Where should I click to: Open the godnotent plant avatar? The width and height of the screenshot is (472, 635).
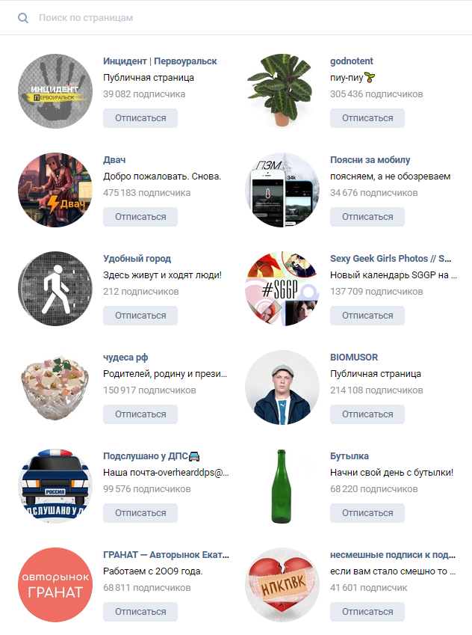click(x=282, y=91)
